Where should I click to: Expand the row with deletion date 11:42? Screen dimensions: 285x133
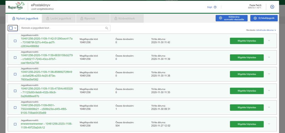(269, 40)
